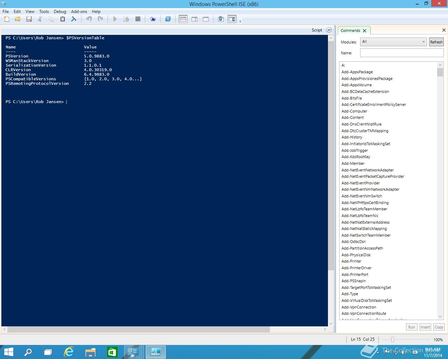Click the Run button in Commands pane
The width and height of the screenshot is (448, 359).
[x=412, y=327]
